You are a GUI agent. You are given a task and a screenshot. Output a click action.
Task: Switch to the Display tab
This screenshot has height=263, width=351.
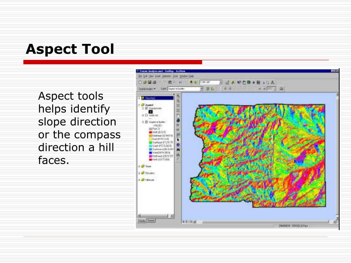(141, 221)
